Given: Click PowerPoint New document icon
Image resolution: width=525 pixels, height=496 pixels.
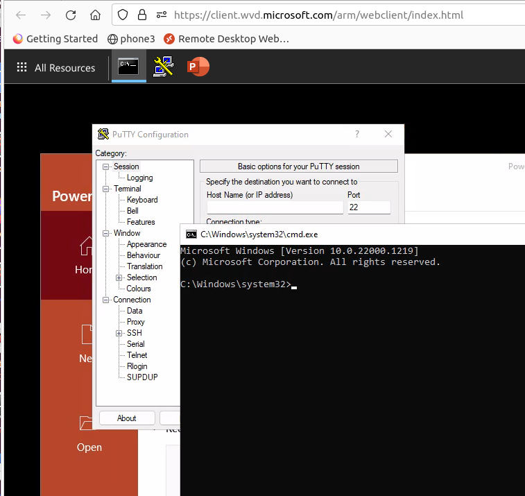Looking at the screenshot, I should pos(87,334).
